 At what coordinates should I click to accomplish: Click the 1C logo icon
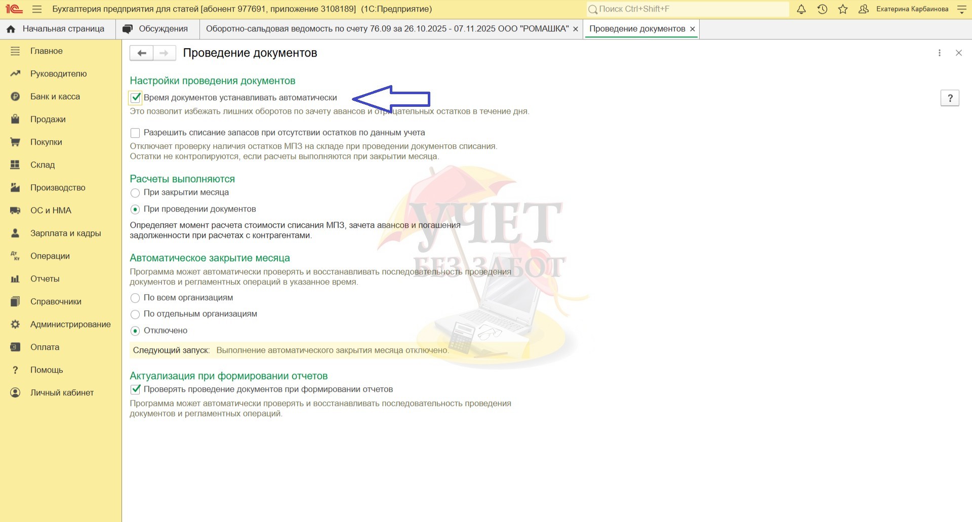(14, 9)
